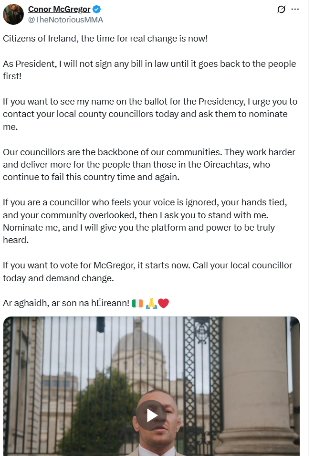Image resolution: width=314 pixels, height=456 pixels.
Task: Click the "Nominate me, and I will" sentence
Action: [139, 234]
